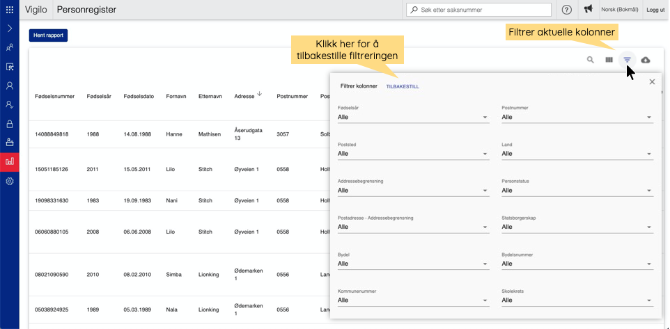Viewport: 670px width, 329px height.
Task: Click Logg ut in top bar
Action: (655, 10)
